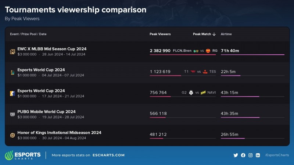The height and width of the screenshot is (165, 294).
Task: Select the Airtime column header
Action: [226, 34]
